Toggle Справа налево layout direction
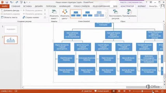 point(31,17)
